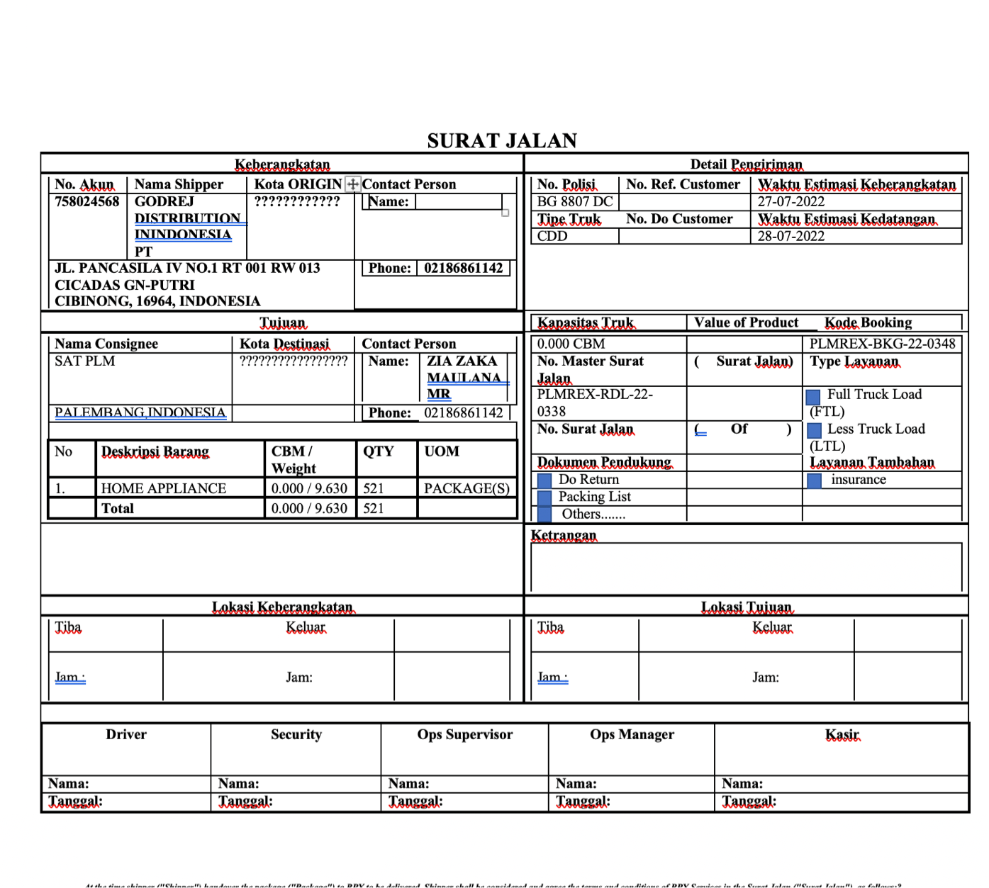
Task: Click the Keberangkatan section heading
Action: pyautogui.click(x=282, y=164)
